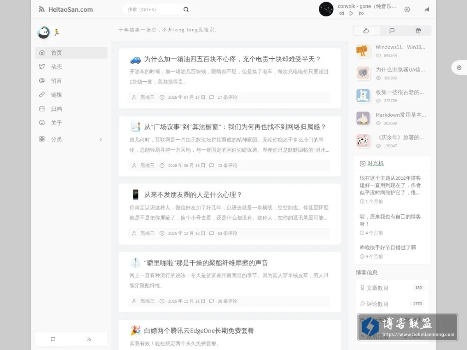Open popular post Windows11、Win10...
This screenshot has height=350, width=467.
pos(400,47)
